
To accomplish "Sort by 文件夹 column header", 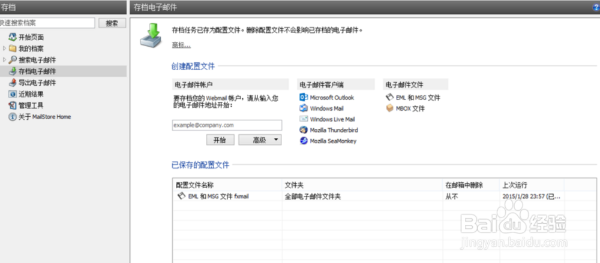I will (x=294, y=185).
